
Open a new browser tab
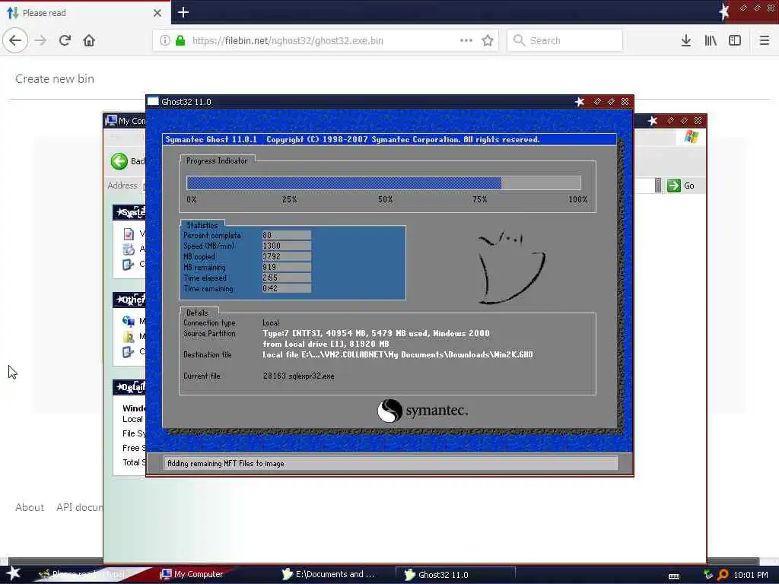183,12
